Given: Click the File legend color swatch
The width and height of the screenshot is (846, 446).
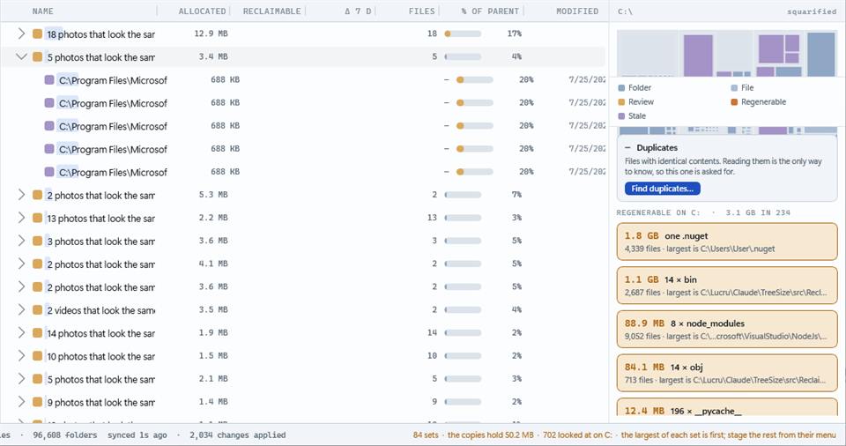Looking at the screenshot, I should coord(734,88).
